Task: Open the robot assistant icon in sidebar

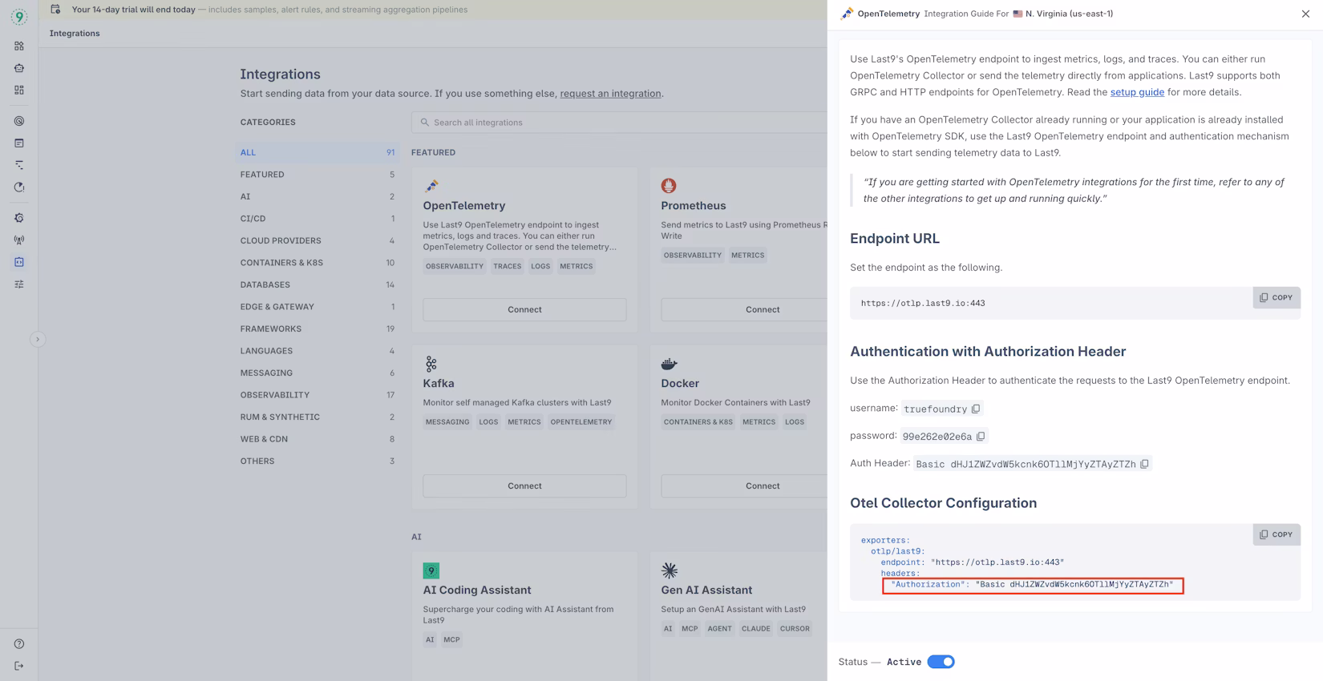Action: click(x=19, y=68)
